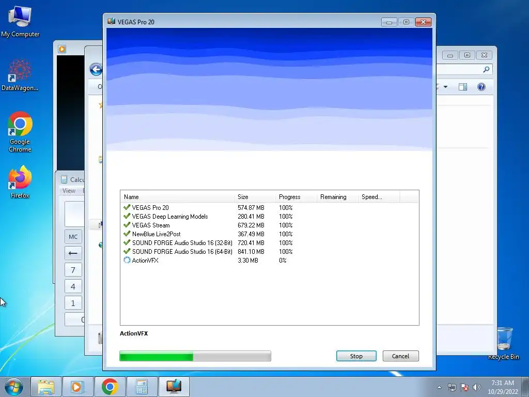Click the 1 key in Calculator
This screenshot has width=529, height=397.
pyautogui.click(x=73, y=303)
